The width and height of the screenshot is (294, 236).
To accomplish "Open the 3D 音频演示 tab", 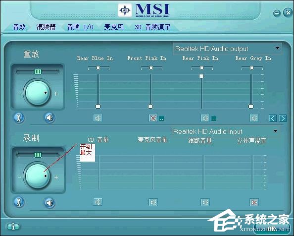I will [152, 27].
